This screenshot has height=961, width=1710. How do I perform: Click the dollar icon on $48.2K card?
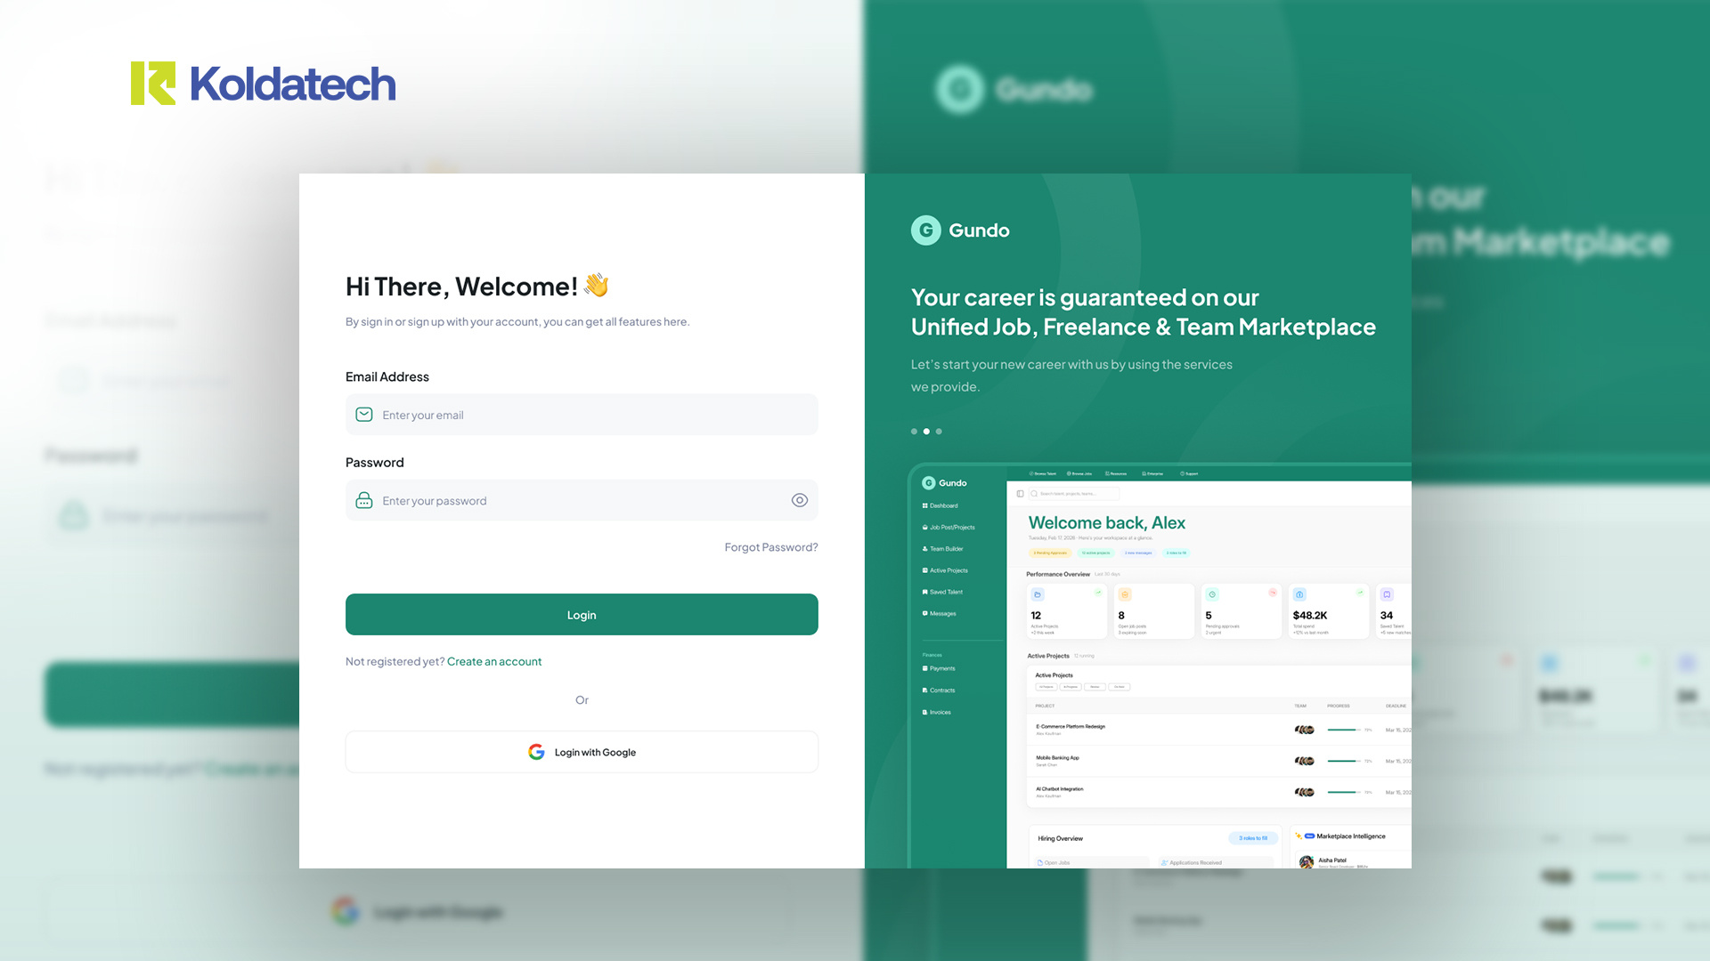point(1299,594)
